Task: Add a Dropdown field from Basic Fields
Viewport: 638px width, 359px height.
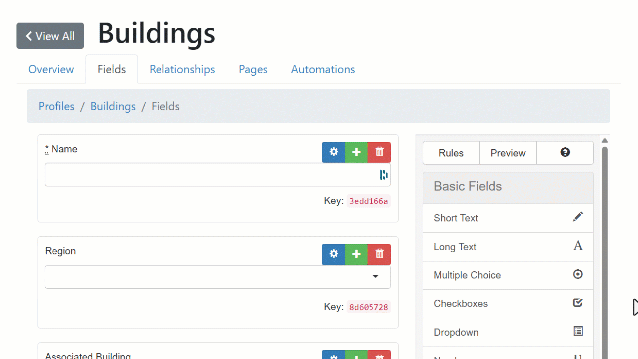Action: (x=508, y=332)
